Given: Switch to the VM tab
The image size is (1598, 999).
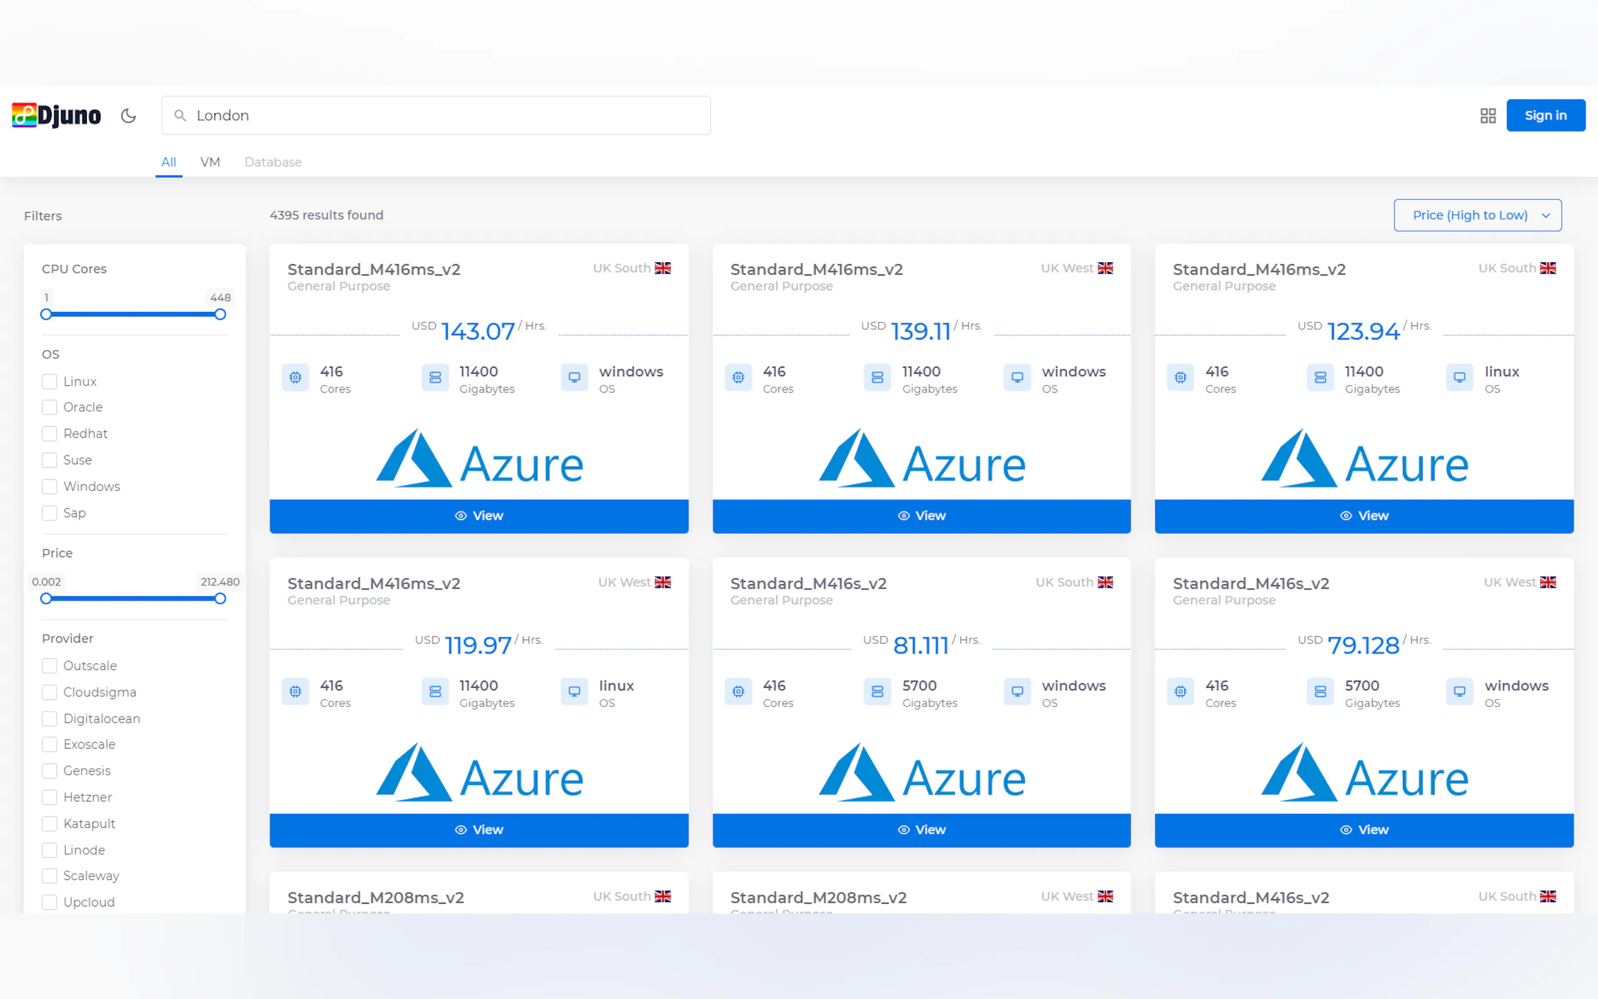Looking at the screenshot, I should click(210, 162).
